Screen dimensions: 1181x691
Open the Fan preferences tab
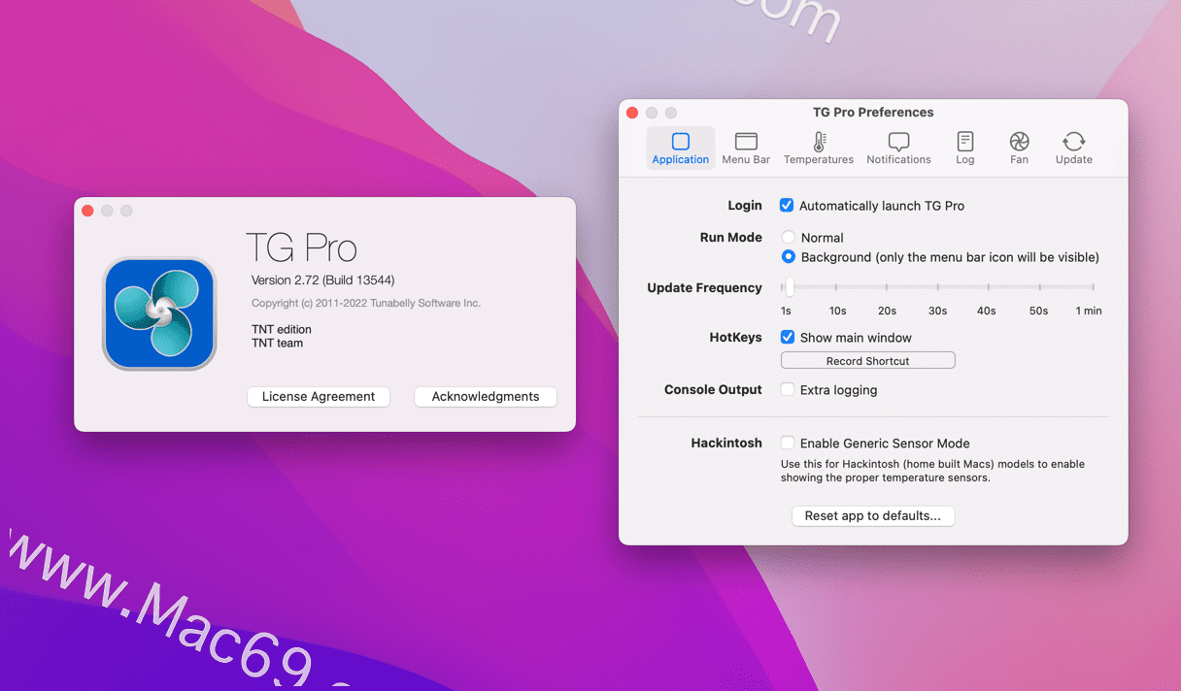[x=1019, y=148]
